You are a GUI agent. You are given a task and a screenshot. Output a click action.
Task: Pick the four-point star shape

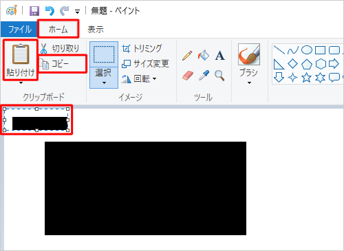pos(293,78)
